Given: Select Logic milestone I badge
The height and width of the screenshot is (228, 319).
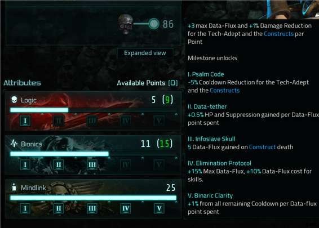Looking at the screenshot, I should pyautogui.click(x=25, y=120).
